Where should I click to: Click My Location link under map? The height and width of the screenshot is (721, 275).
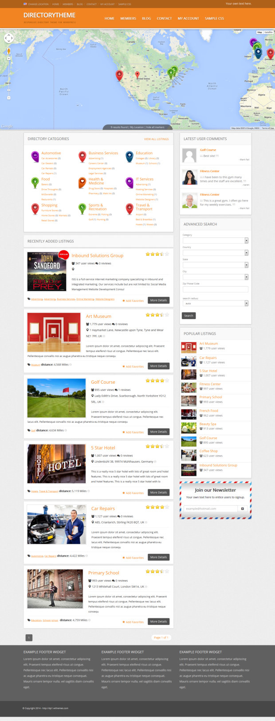[x=137, y=127]
